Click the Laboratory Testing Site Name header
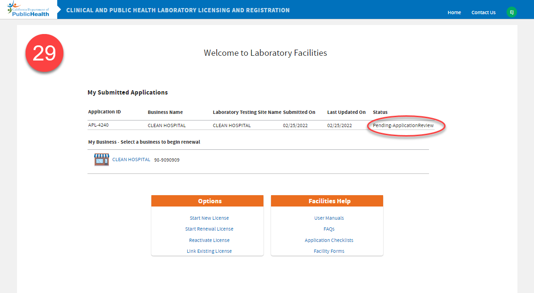This screenshot has height=293, width=534. pos(247,112)
